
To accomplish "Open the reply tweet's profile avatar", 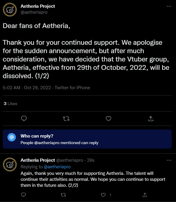I will (x=10, y=164).
